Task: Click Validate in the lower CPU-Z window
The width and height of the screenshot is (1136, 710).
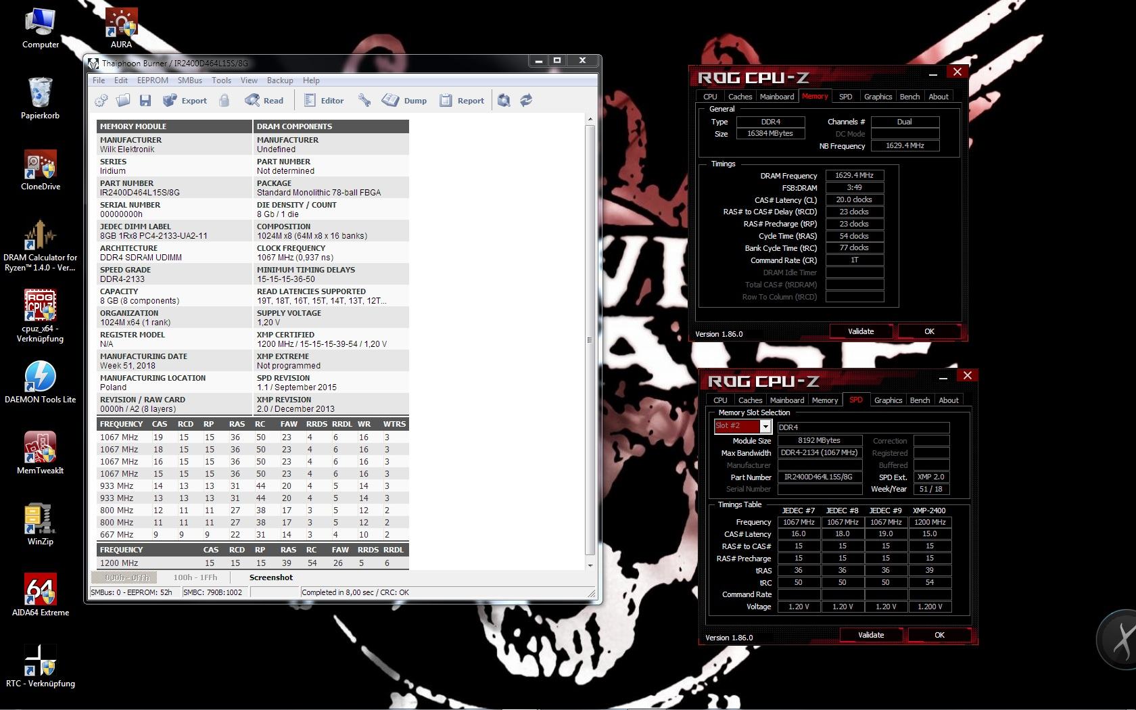Action: (x=871, y=635)
